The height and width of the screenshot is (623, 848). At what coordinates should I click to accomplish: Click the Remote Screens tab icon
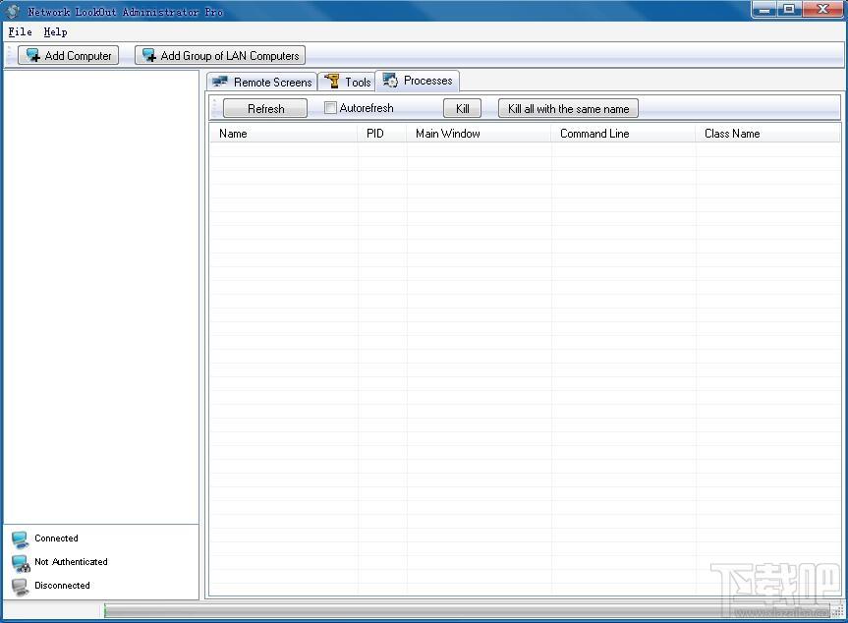[x=219, y=82]
